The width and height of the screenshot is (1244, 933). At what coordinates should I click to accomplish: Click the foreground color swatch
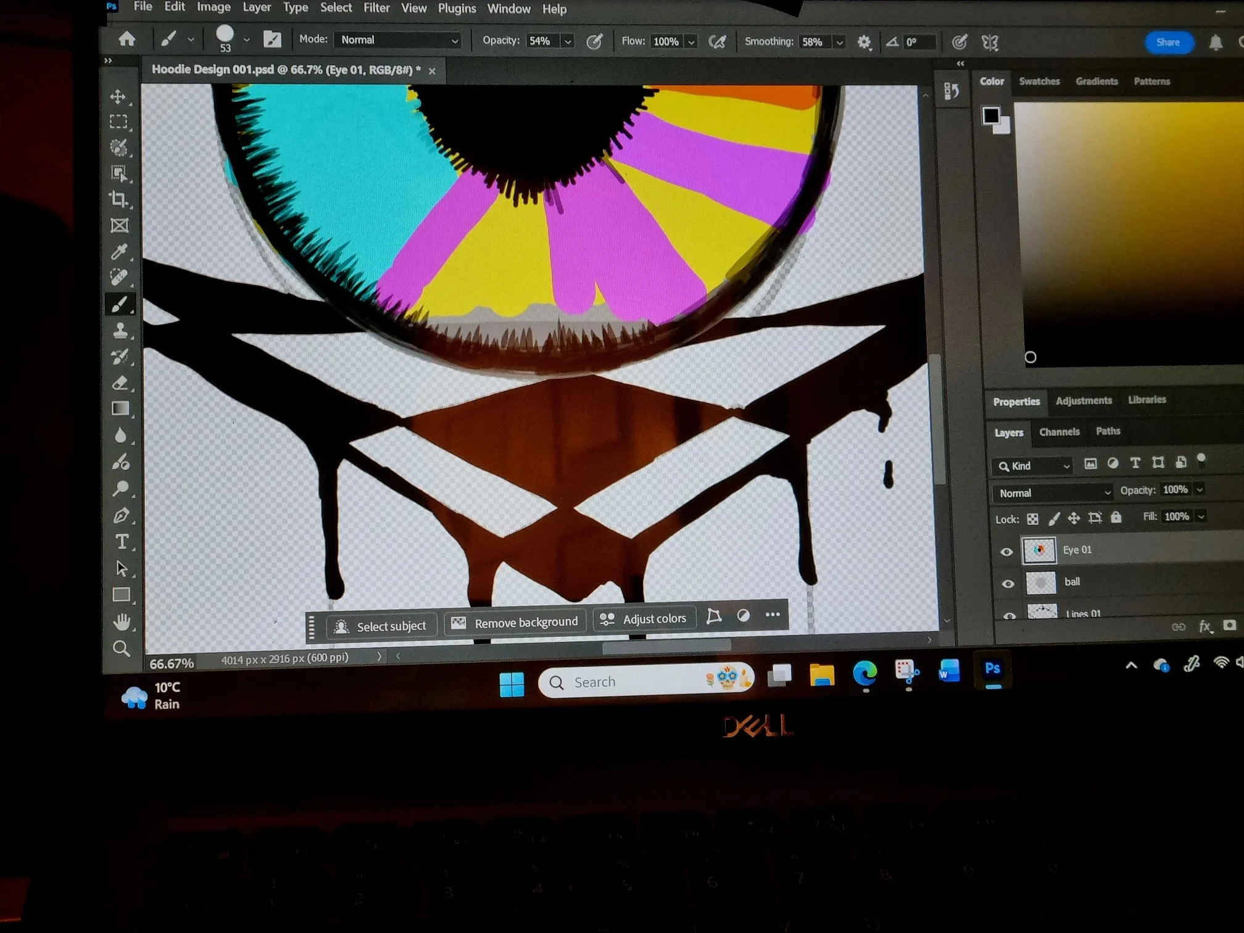(x=991, y=115)
